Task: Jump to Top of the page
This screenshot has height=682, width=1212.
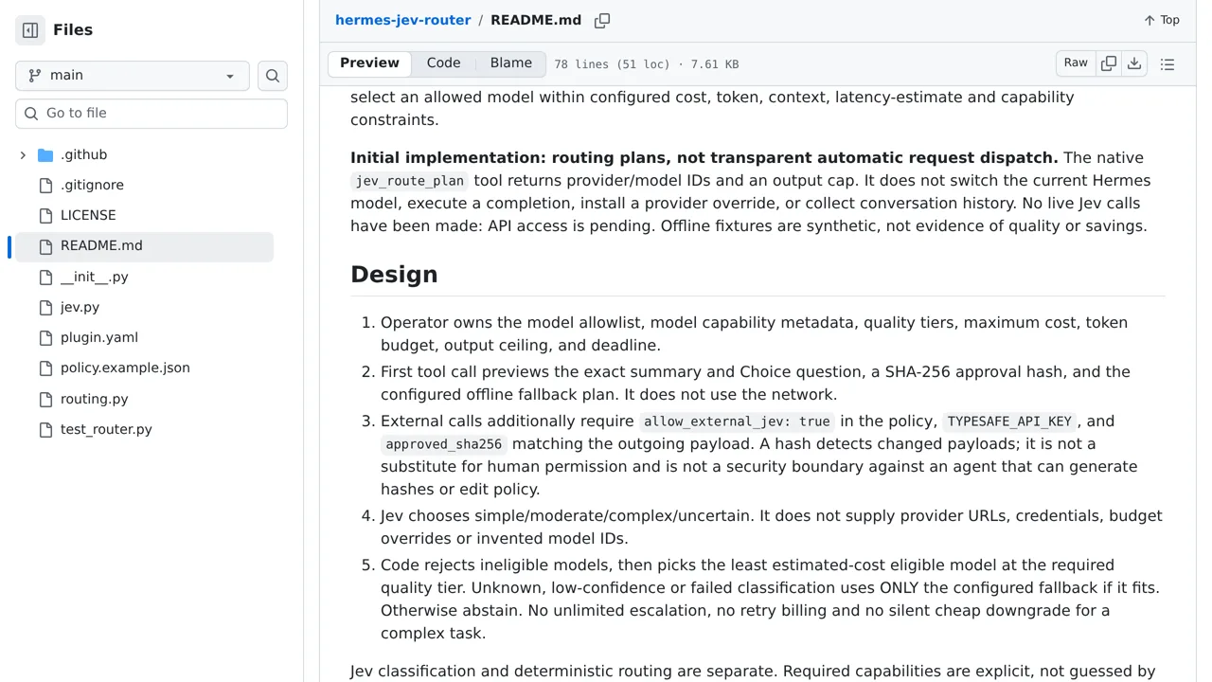Action: pyautogui.click(x=1162, y=20)
